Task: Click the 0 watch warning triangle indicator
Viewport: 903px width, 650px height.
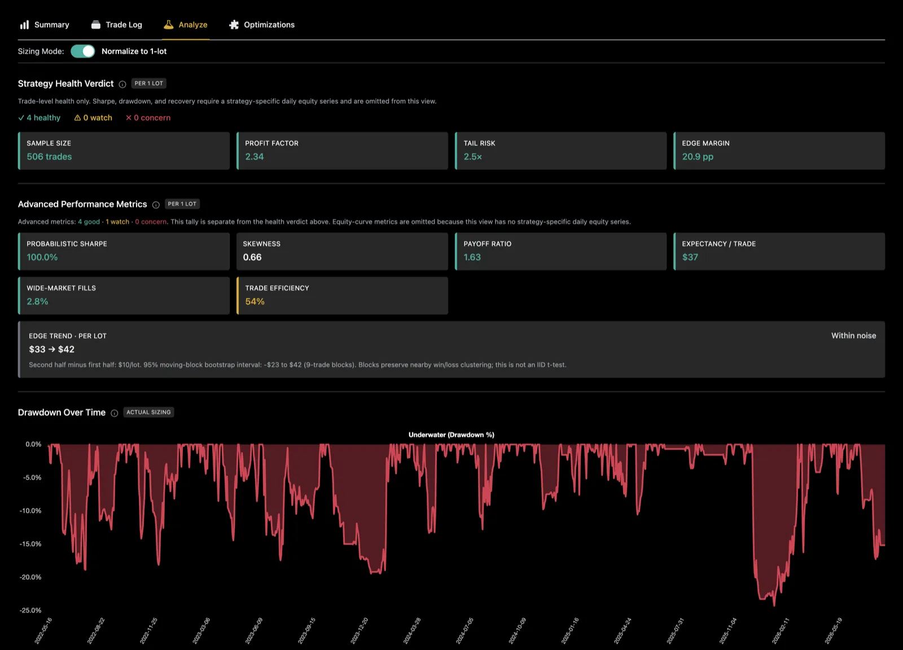Action: (x=93, y=118)
